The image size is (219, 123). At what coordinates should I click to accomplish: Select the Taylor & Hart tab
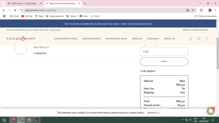click(63, 3)
